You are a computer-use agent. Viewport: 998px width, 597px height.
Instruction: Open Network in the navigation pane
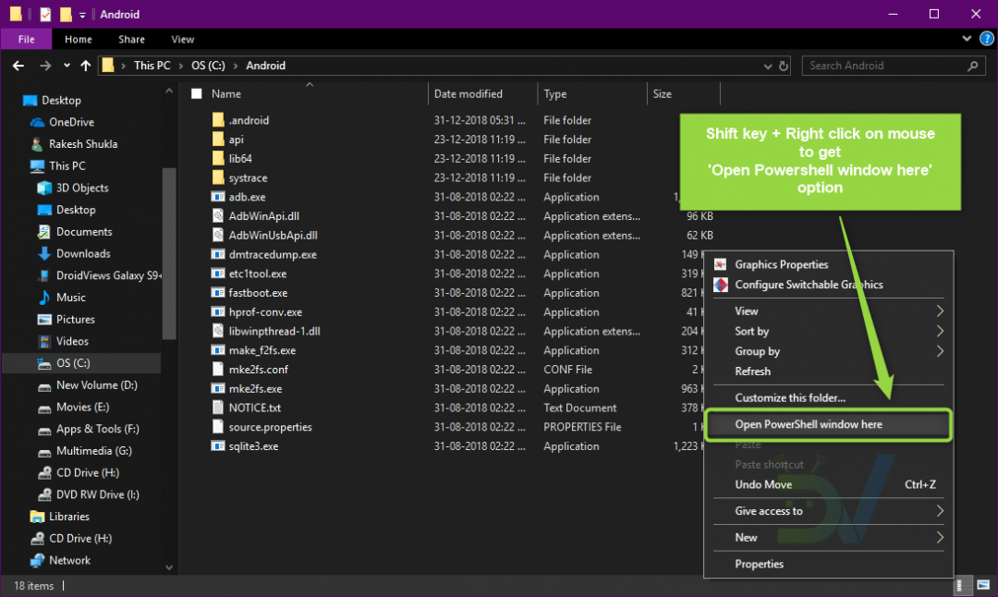tap(69, 561)
